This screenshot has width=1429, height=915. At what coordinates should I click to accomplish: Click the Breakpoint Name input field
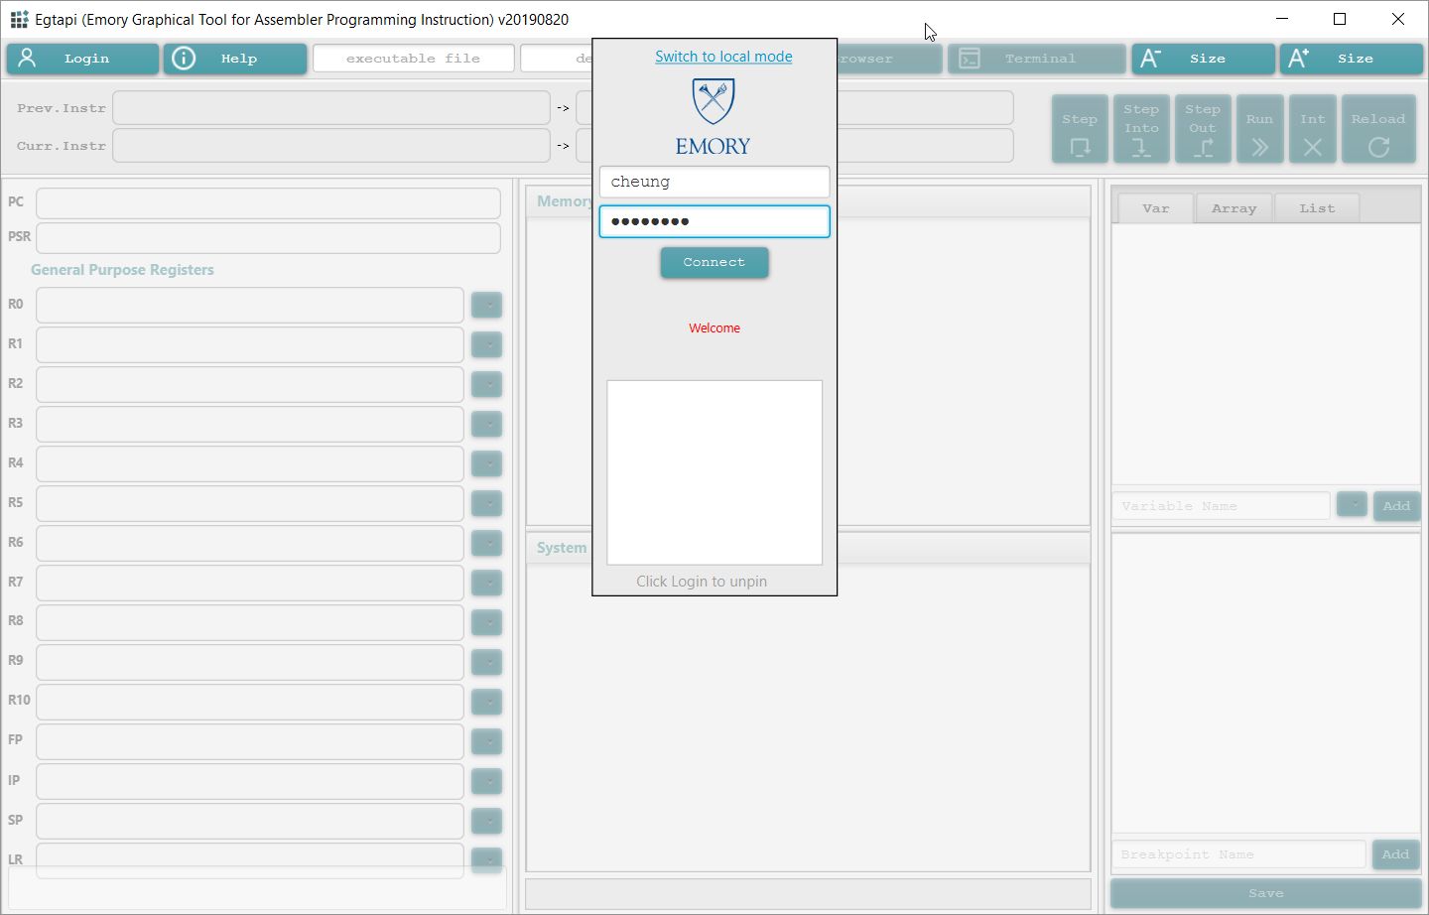pos(1238,854)
